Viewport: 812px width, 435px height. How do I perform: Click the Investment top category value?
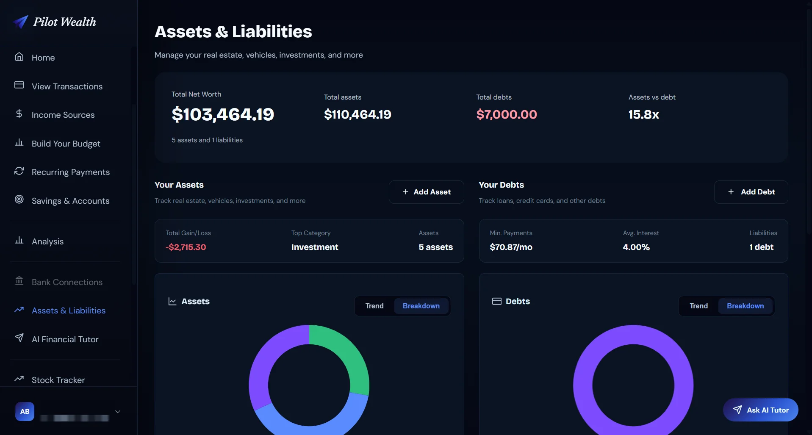(x=315, y=247)
